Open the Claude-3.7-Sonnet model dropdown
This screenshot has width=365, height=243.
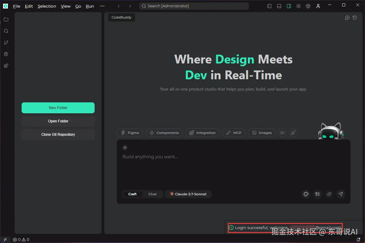pos(188,194)
